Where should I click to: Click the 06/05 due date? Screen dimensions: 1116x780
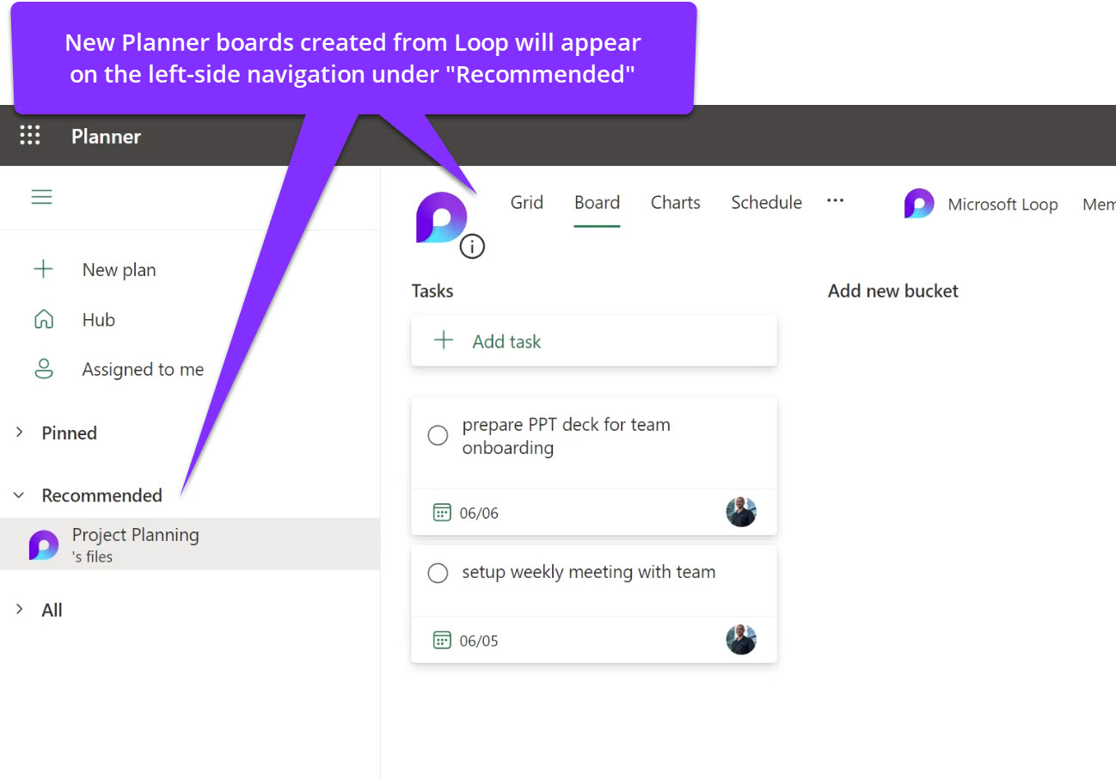click(479, 641)
